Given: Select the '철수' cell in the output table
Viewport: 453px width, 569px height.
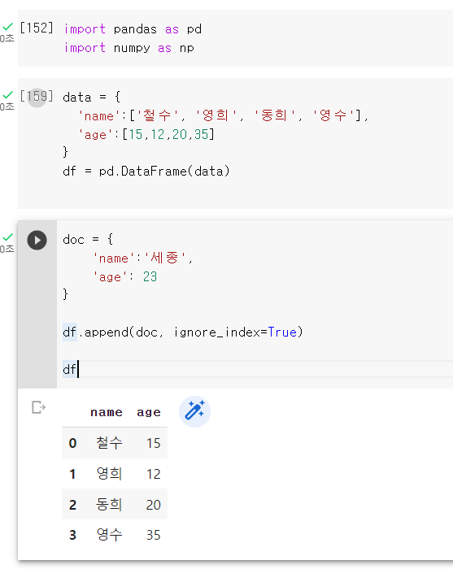Looking at the screenshot, I should [109, 443].
